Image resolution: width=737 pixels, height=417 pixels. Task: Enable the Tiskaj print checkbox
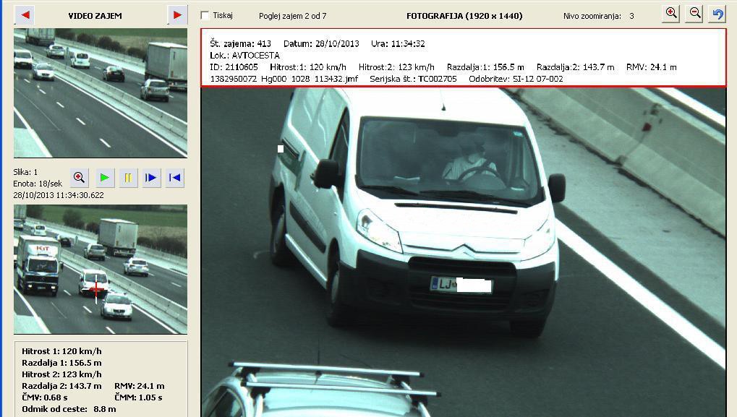[x=205, y=15]
